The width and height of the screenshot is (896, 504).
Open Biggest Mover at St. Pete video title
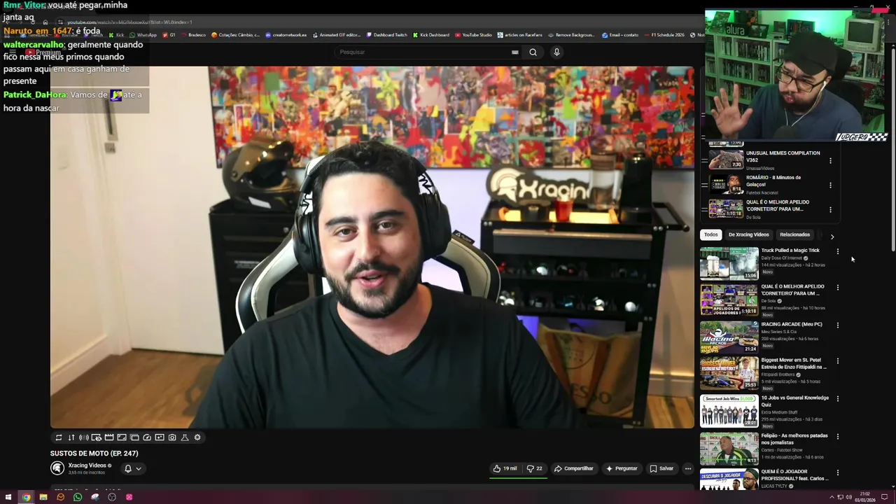(x=794, y=363)
